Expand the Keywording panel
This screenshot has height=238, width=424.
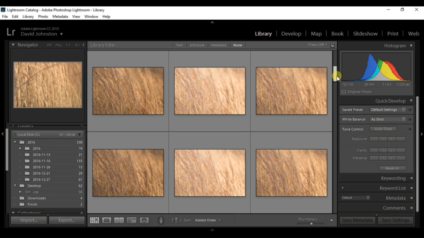coord(411,178)
